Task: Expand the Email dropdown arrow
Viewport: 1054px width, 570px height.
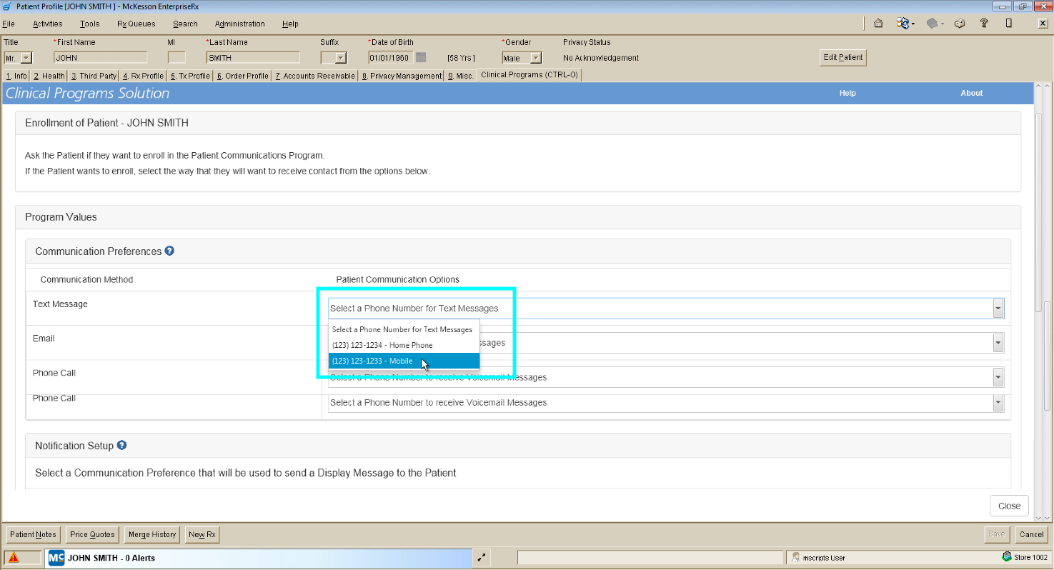Action: (998, 343)
